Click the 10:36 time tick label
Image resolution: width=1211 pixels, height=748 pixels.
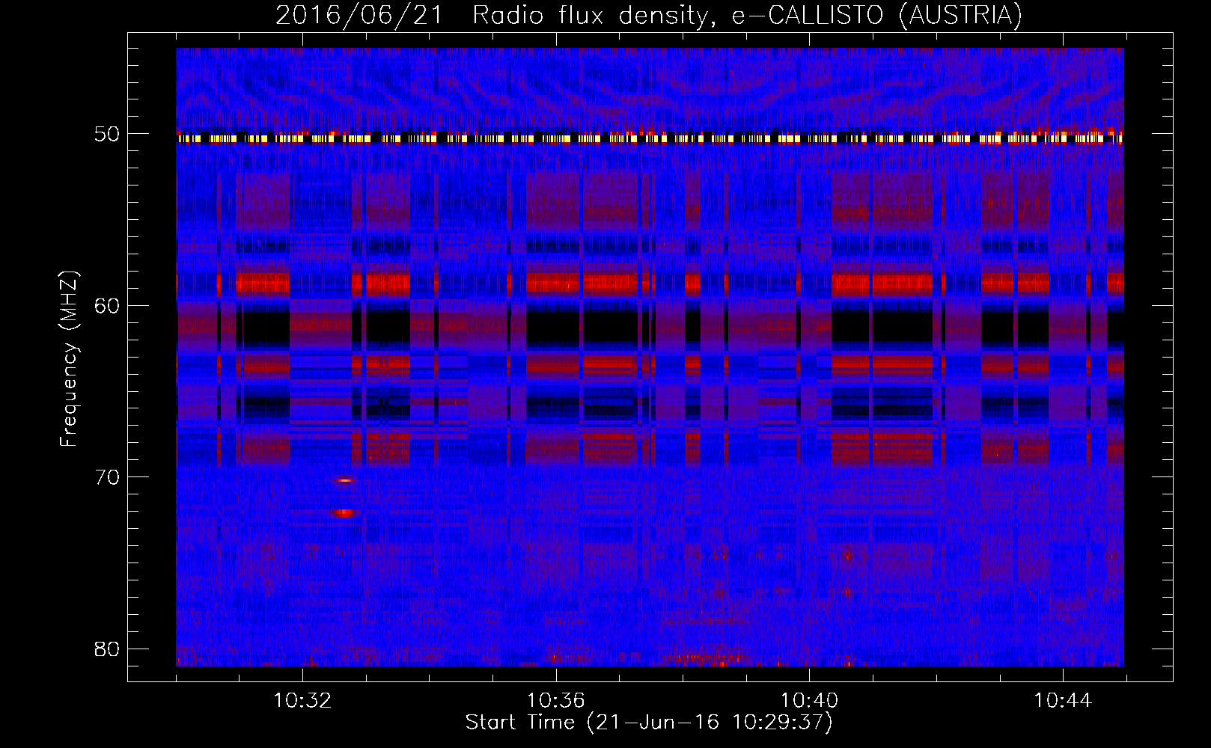555,701
